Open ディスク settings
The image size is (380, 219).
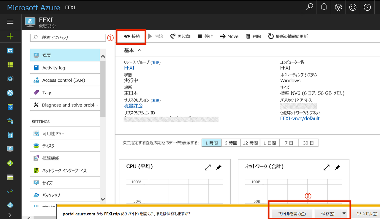[65, 146]
